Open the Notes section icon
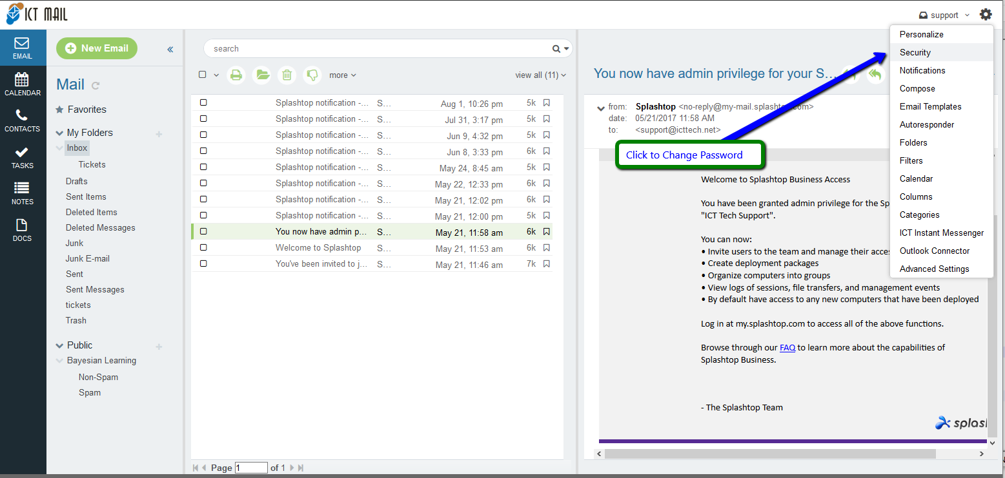1005x478 pixels. (23, 193)
